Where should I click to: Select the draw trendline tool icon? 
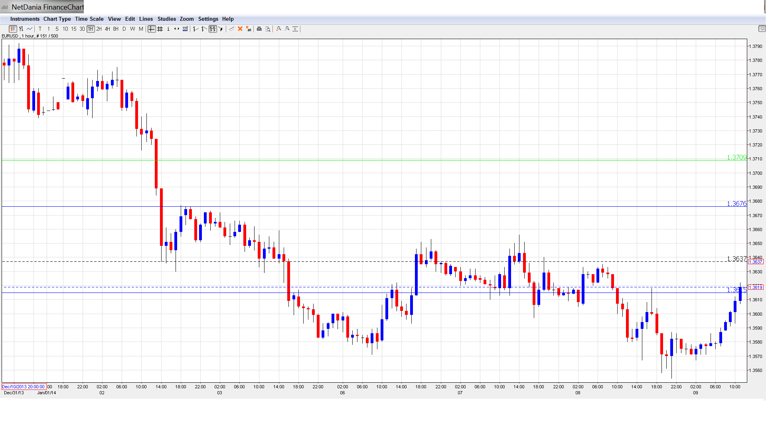click(x=232, y=29)
